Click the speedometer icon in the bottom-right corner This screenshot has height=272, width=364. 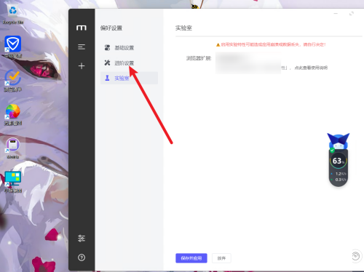click(356, 256)
